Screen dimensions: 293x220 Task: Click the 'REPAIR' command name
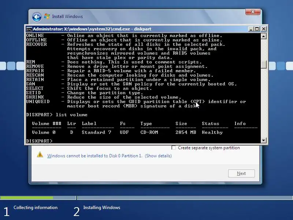(35, 71)
